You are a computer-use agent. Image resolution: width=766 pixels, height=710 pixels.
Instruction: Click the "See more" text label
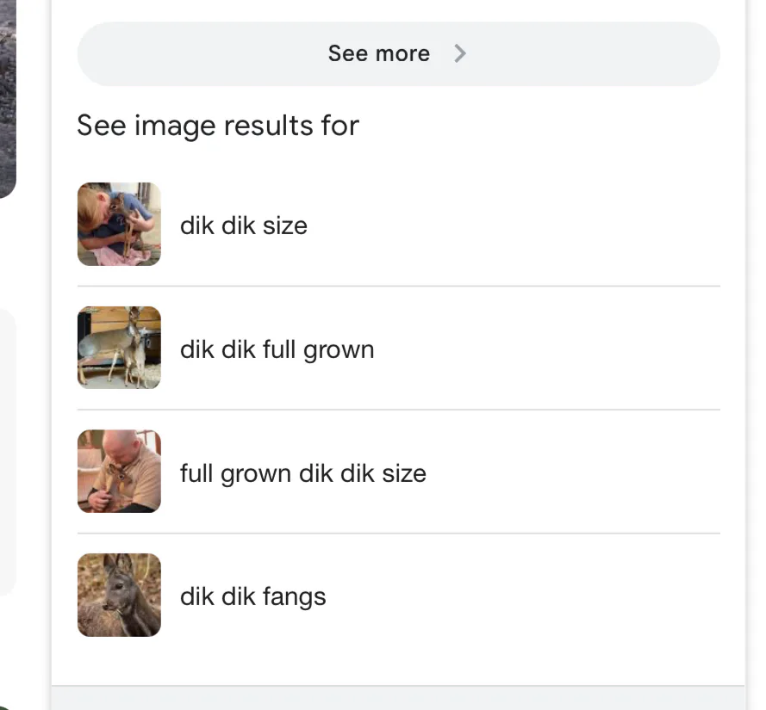click(378, 53)
